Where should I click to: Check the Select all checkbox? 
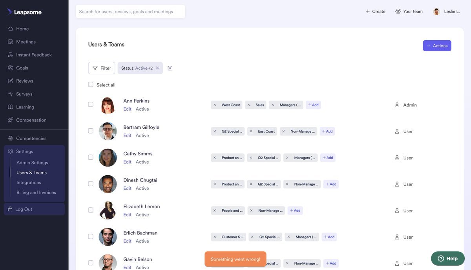pos(91,85)
